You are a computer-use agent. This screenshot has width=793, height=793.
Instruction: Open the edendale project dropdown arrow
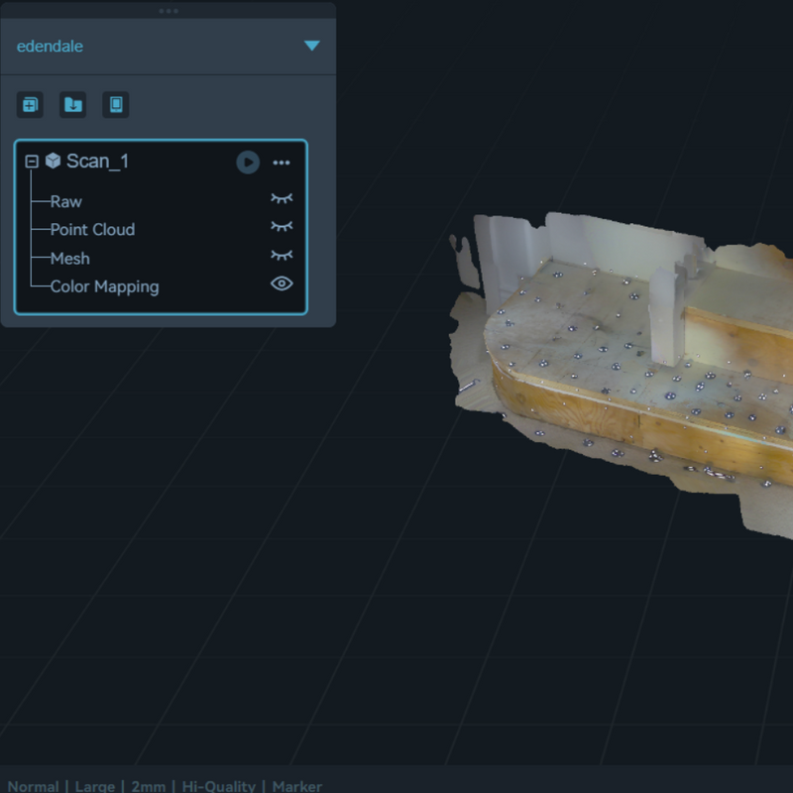coord(312,46)
